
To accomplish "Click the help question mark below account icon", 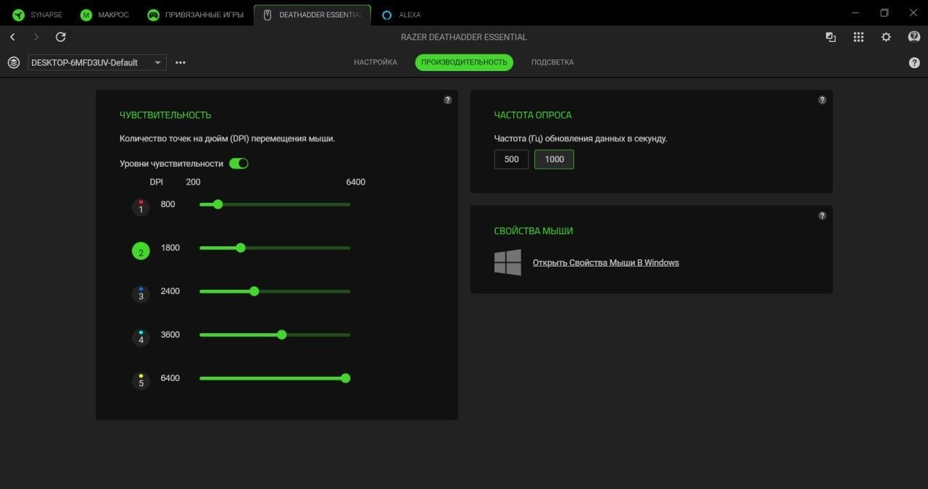I will point(914,63).
